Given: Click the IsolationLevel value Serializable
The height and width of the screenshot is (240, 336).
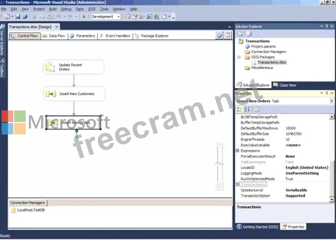Looking at the screenshot, I should coord(296,190).
